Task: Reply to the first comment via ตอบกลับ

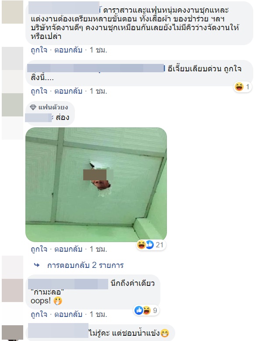Action: 68,50
